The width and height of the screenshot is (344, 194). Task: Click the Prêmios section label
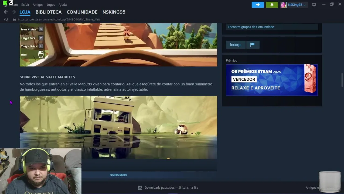231,61
